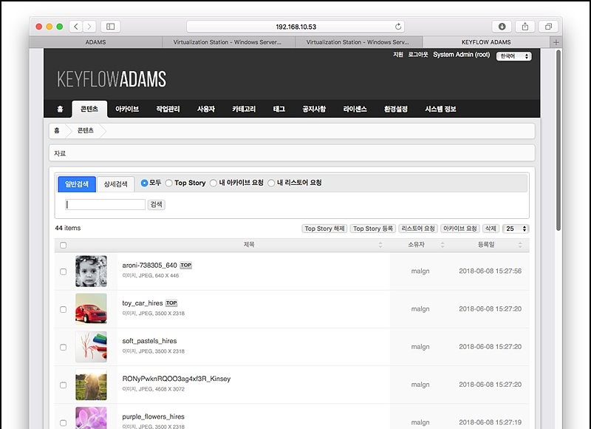Open the 콘텐츠 navigation tab
This screenshot has width=591, height=429.
pos(89,109)
